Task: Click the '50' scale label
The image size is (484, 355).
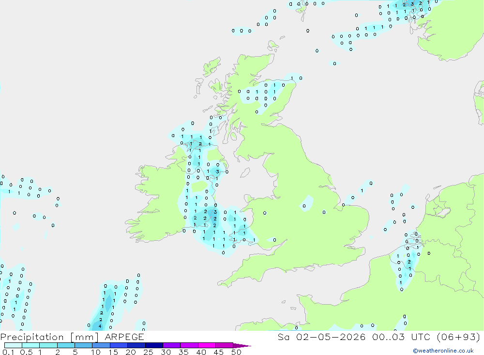Action: [x=236, y=352]
